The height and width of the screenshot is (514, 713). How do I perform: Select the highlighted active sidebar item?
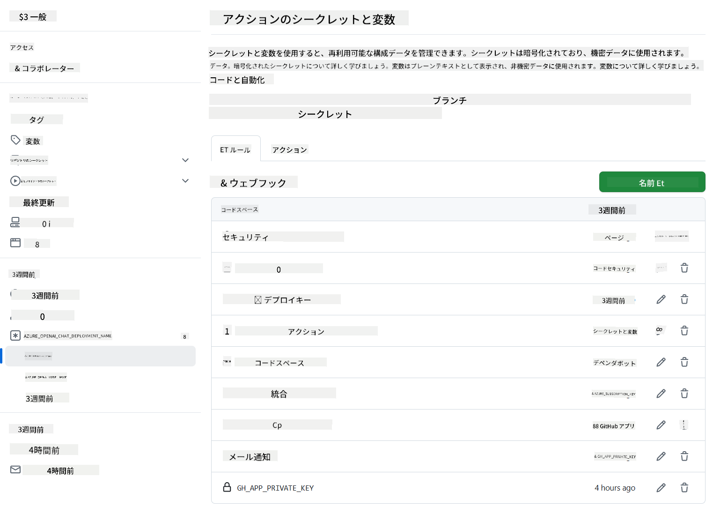[101, 356]
